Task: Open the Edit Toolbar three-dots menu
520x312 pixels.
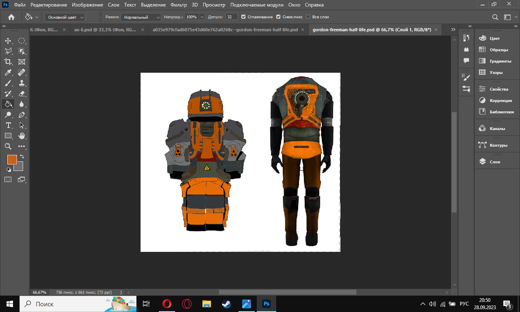Action: click(x=22, y=146)
